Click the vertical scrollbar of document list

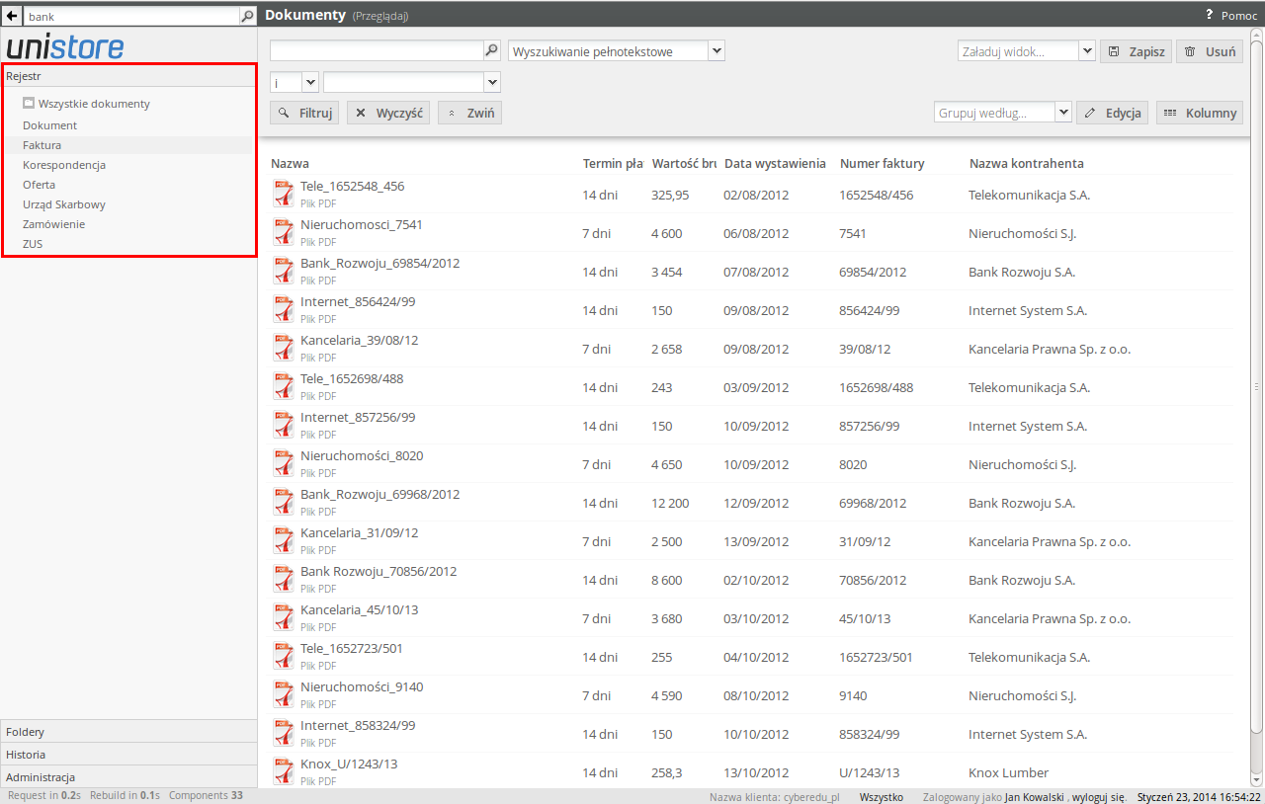coord(1257,385)
